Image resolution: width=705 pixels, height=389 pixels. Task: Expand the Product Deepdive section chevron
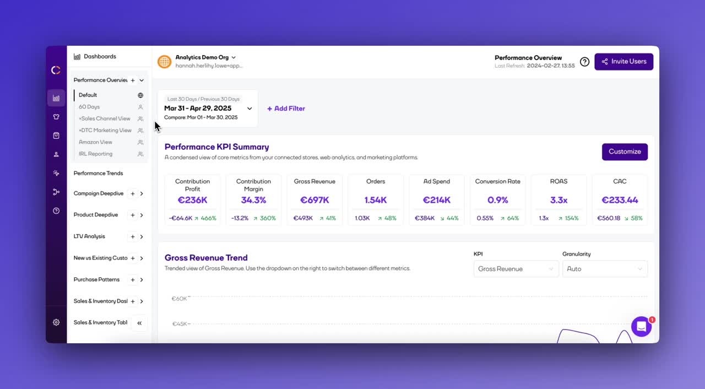[142, 215]
